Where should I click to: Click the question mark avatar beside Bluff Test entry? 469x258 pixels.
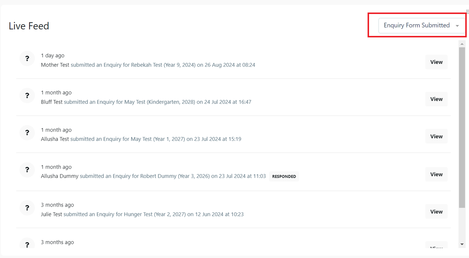27,95
